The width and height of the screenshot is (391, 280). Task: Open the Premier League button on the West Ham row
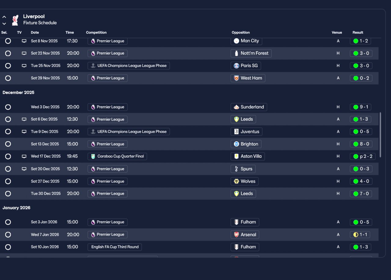pyautogui.click(x=108, y=78)
